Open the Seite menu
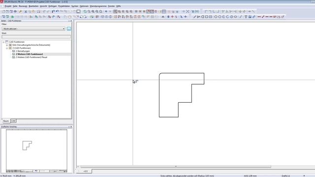The height and width of the screenshot is (177, 315). click(15, 6)
